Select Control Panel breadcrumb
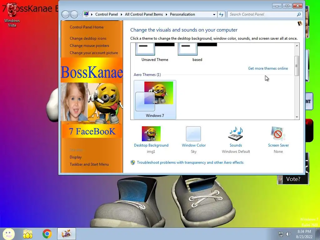 tap(106, 14)
